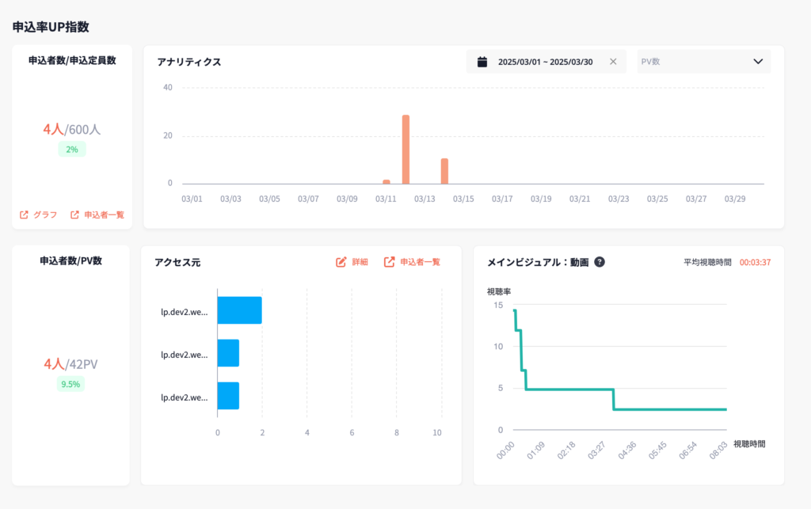Open 申込者一覧 in the アクセス元 panel
This screenshot has width=811, height=509.
pos(420,262)
